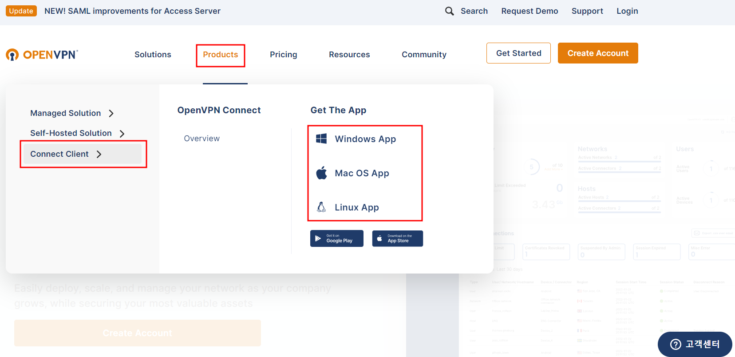735x357 pixels.
Task: Open the Request Demo link
Action: (530, 11)
